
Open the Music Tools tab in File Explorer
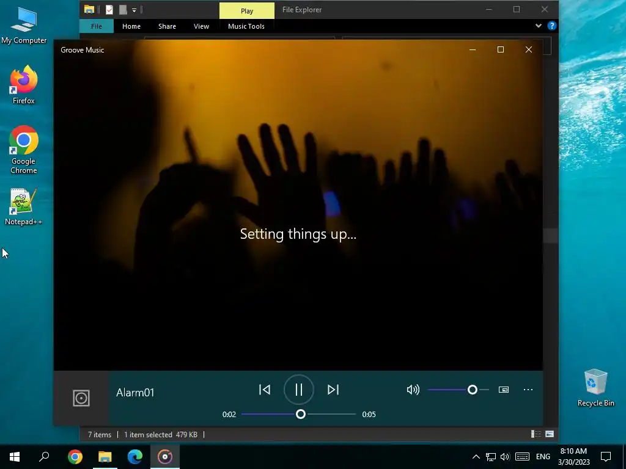246,26
